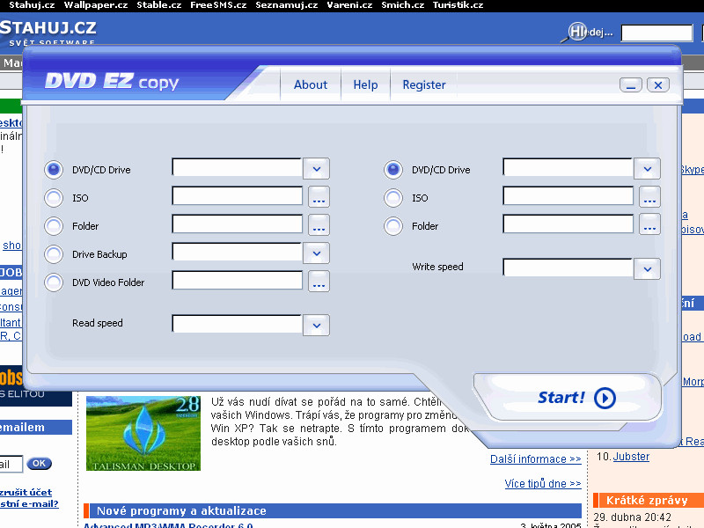Open 'Další informace >>' link
The width and height of the screenshot is (704, 528).
pyautogui.click(x=536, y=458)
